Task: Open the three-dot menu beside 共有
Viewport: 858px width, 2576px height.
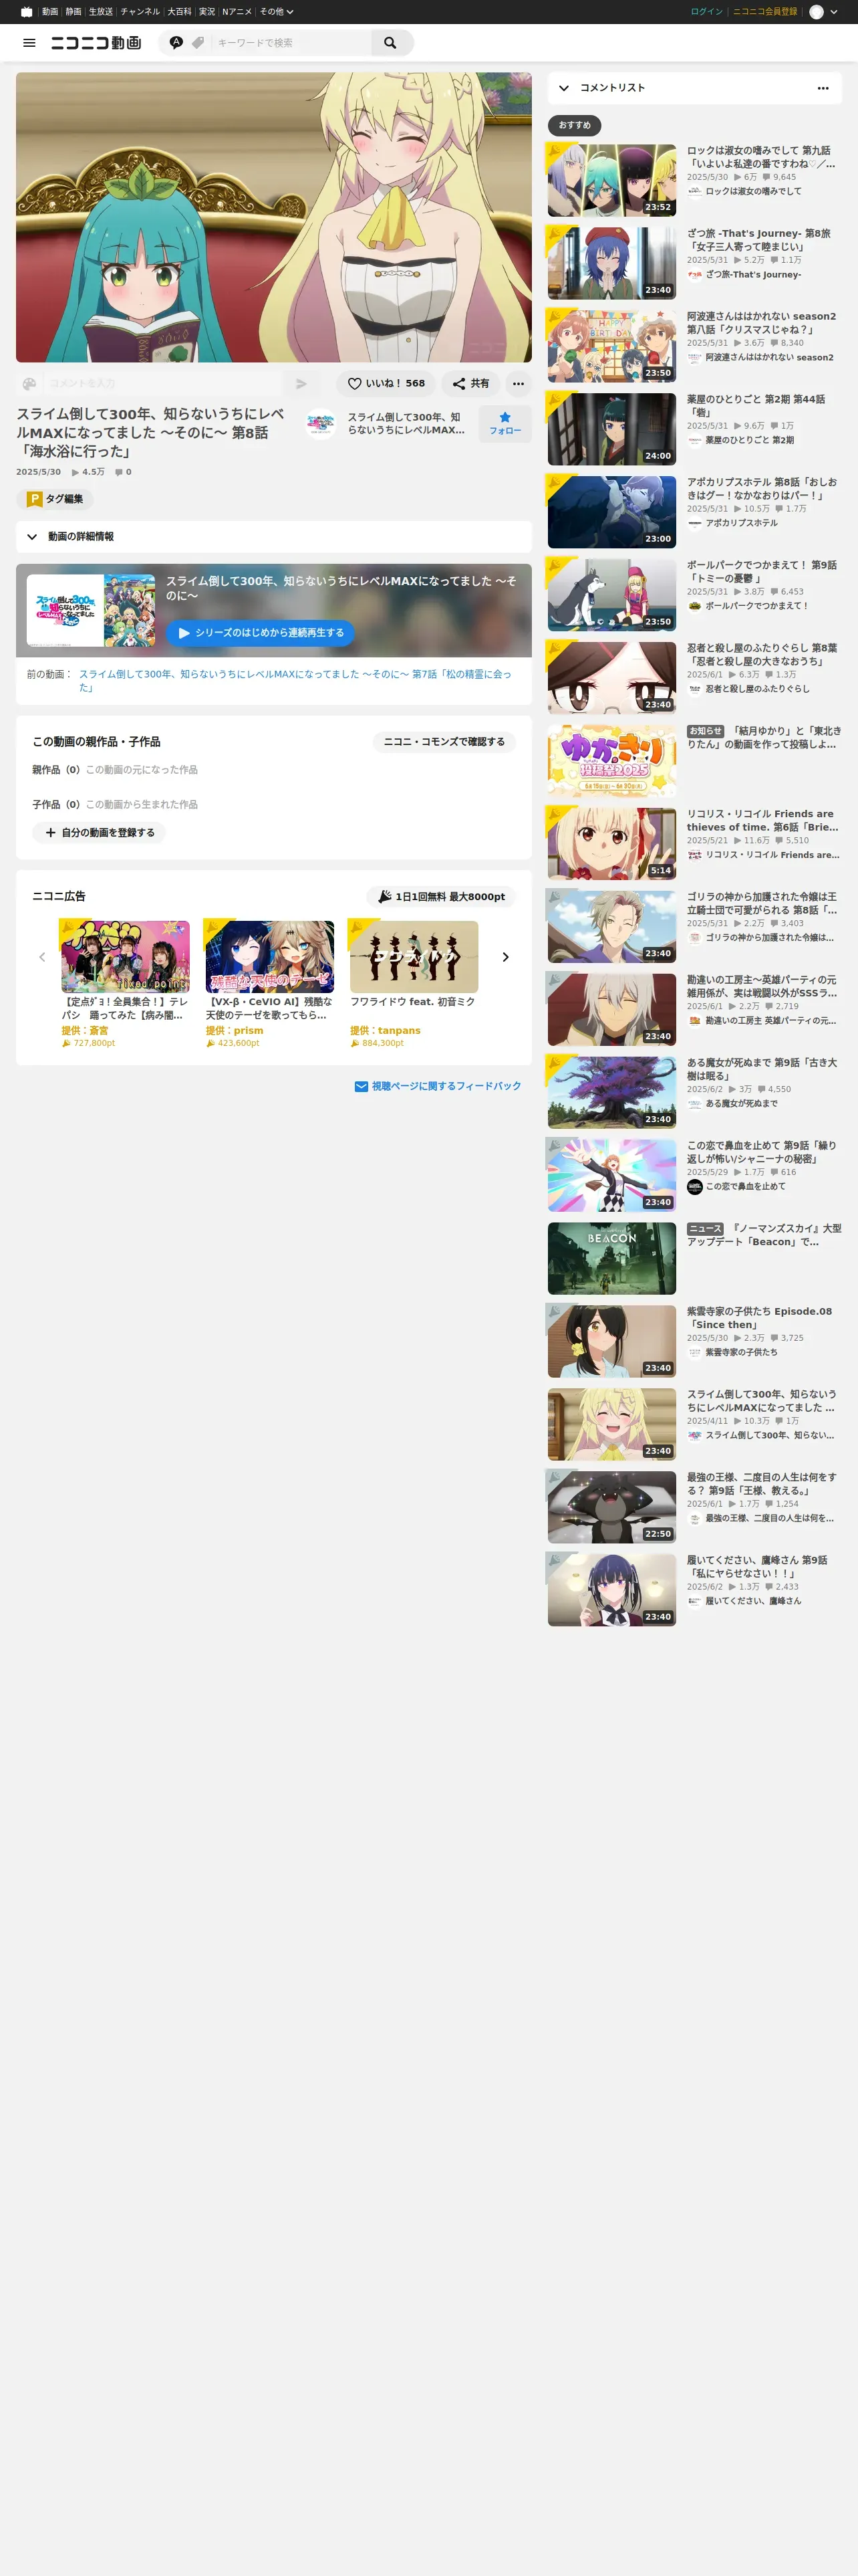Action: tap(519, 383)
